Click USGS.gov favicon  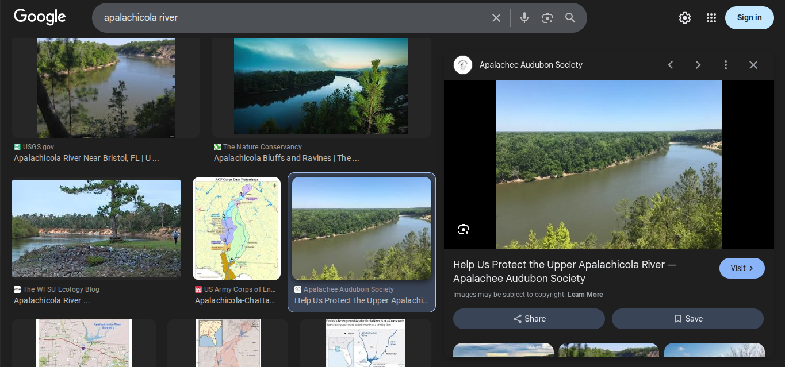tap(17, 147)
